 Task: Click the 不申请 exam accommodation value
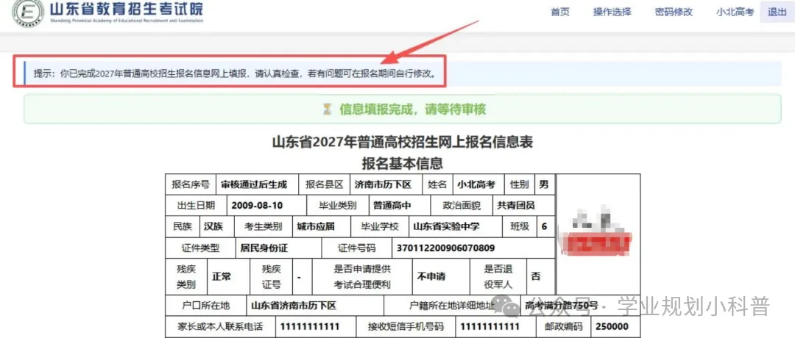tap(431, 277)
